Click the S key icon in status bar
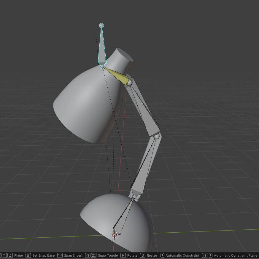The image size is (259, 259). coord(143,255)
